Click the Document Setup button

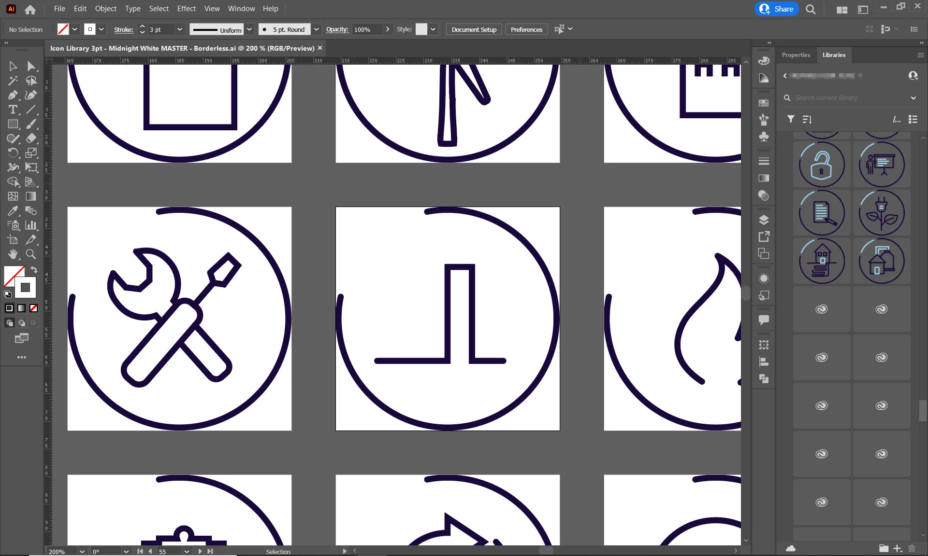pos(474,29)
